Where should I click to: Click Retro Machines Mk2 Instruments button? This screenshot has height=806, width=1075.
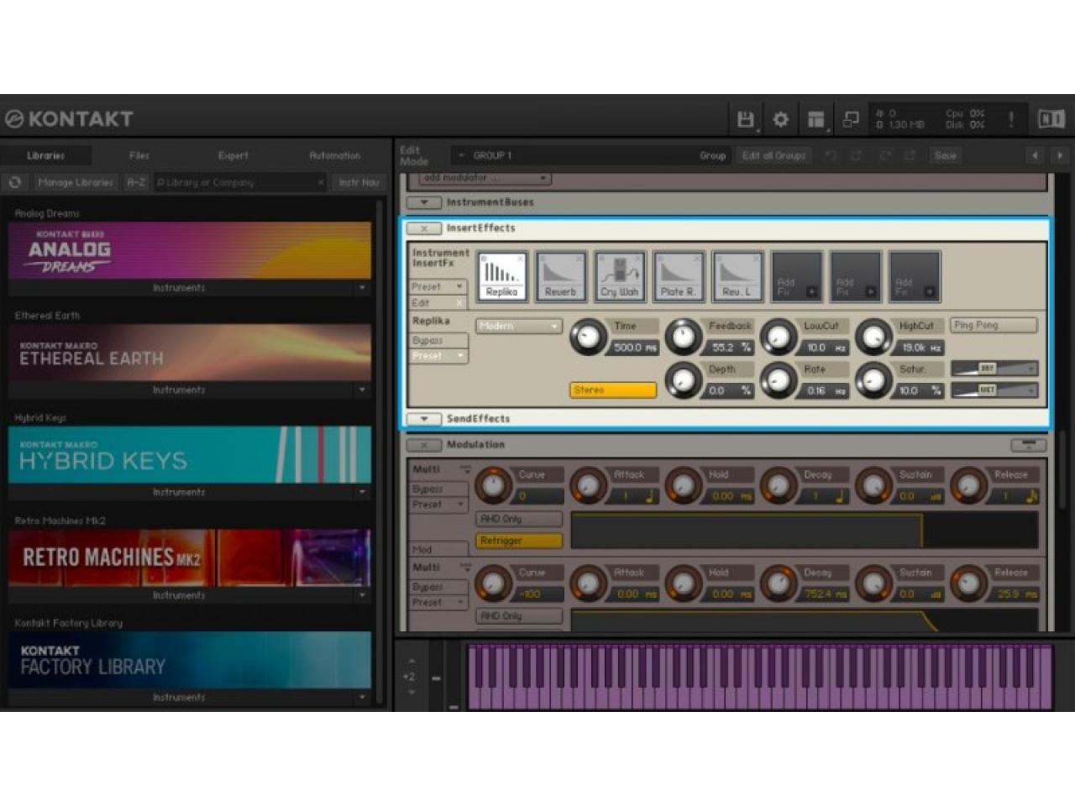click(179, 595)
